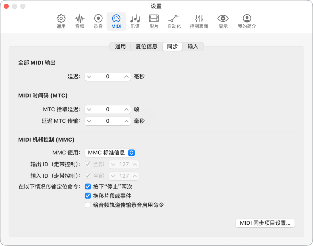Image resolution: width=313 pixels, height=246 pixels.
Task: Open the 控制表面 settings icon
Action: [199, 21]
